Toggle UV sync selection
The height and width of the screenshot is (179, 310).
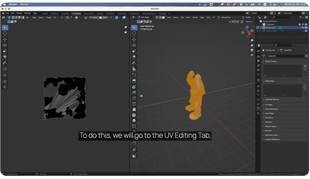9,18
